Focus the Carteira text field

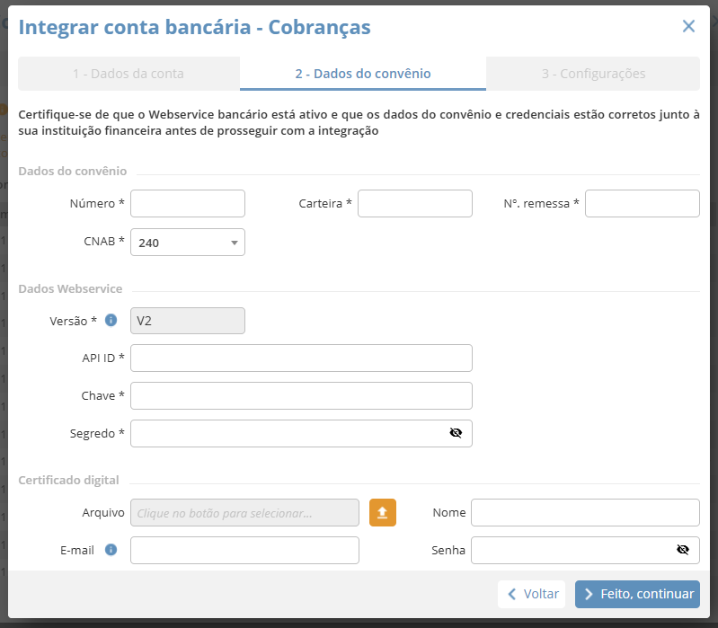tap(414, 204)
